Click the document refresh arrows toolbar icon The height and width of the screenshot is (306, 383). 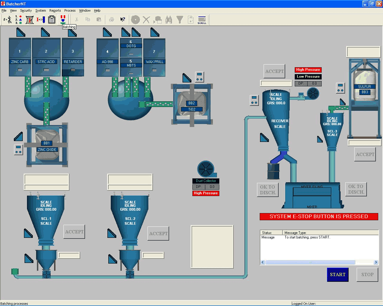pyautogui.click(x=191, y=20)
